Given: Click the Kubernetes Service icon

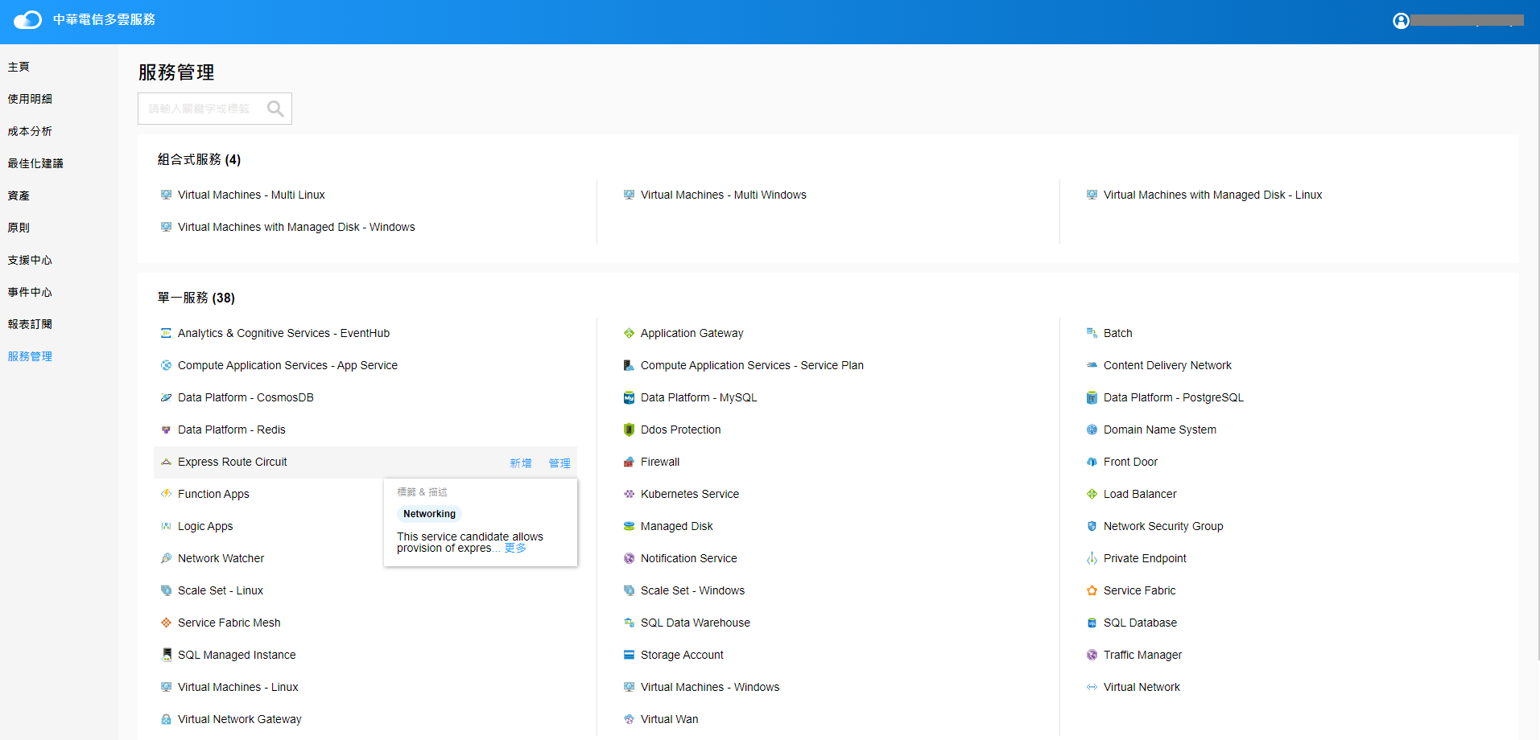Looking at the screenshot, I should pyautogui.click(x=629, y=494).
